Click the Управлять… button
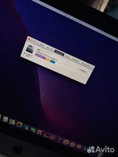This screenshot has height=157, width=118. tap(83, 71)
